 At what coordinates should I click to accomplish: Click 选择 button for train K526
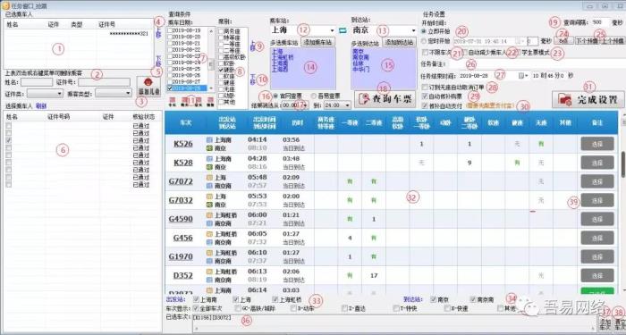(597, 144)
